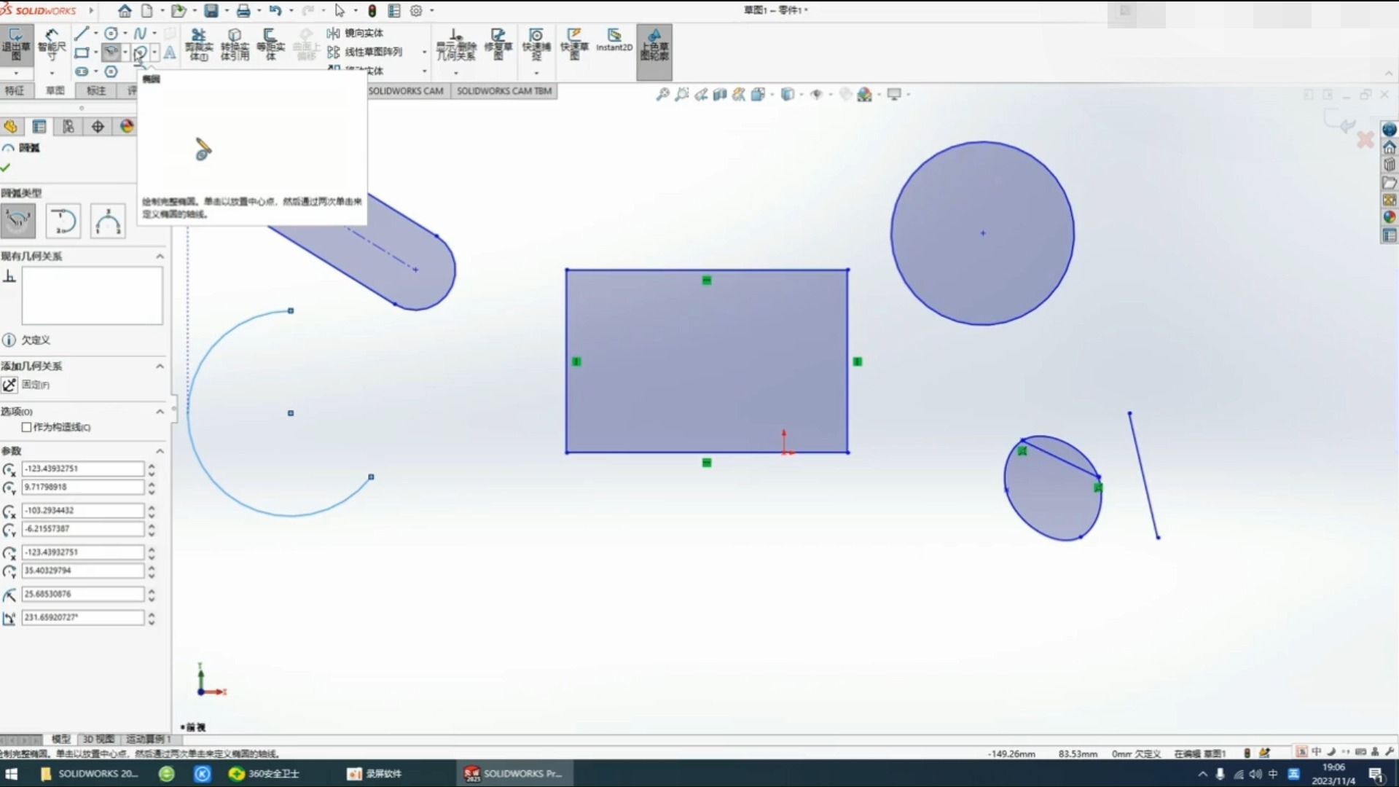Viewport: 1399px width, 787px height.
Task: Select the Convert Entities tool
Action: tap(235, 45)
